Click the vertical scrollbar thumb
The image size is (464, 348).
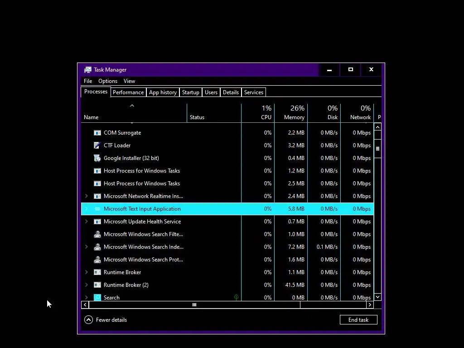[x=377, y=149]
